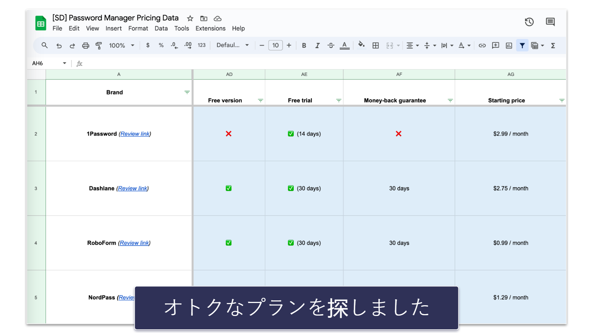
Task: Select row 3 header
Action: pyautogui.click(x=36, y=188)
